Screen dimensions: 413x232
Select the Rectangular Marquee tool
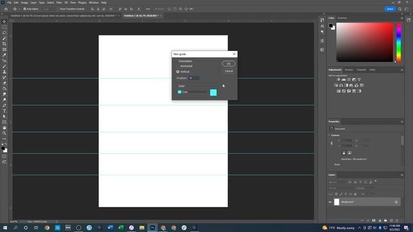(5, 27)
